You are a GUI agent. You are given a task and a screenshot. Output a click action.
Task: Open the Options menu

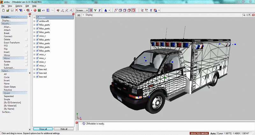tap(19, 6)
